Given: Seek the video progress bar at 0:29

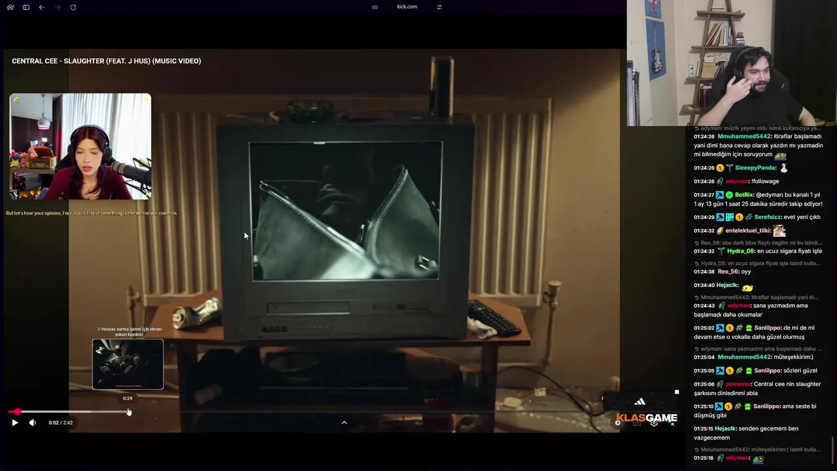Looking at the screenshot, I should (x=129, y=411).
